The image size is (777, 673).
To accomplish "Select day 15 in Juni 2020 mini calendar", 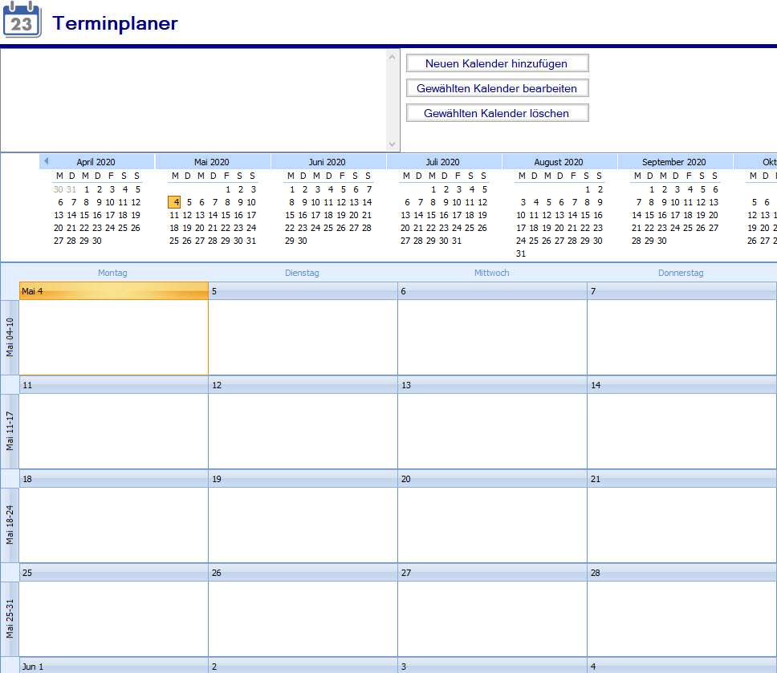I will pyautogui.click(x=290, y=215).
